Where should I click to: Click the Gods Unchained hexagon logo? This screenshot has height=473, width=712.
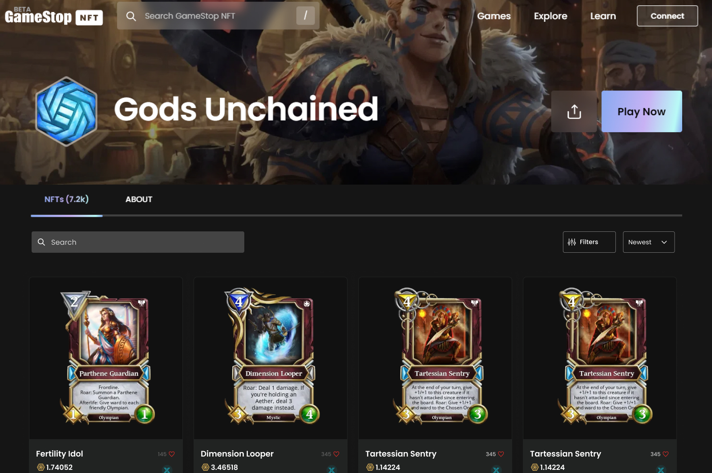[x=66, y=111]
